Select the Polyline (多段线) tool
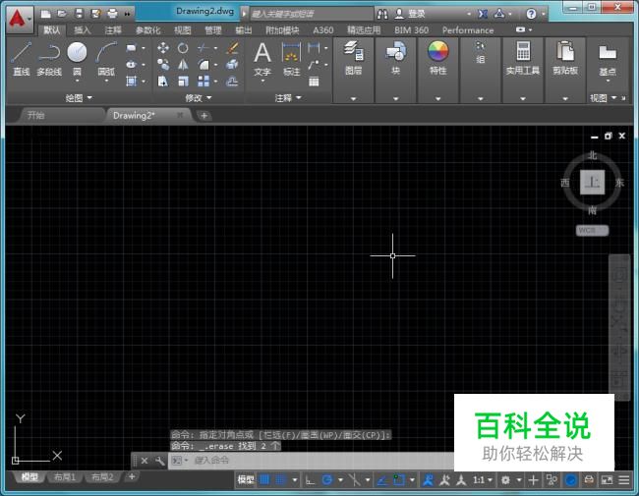 [x=49, y=53]
